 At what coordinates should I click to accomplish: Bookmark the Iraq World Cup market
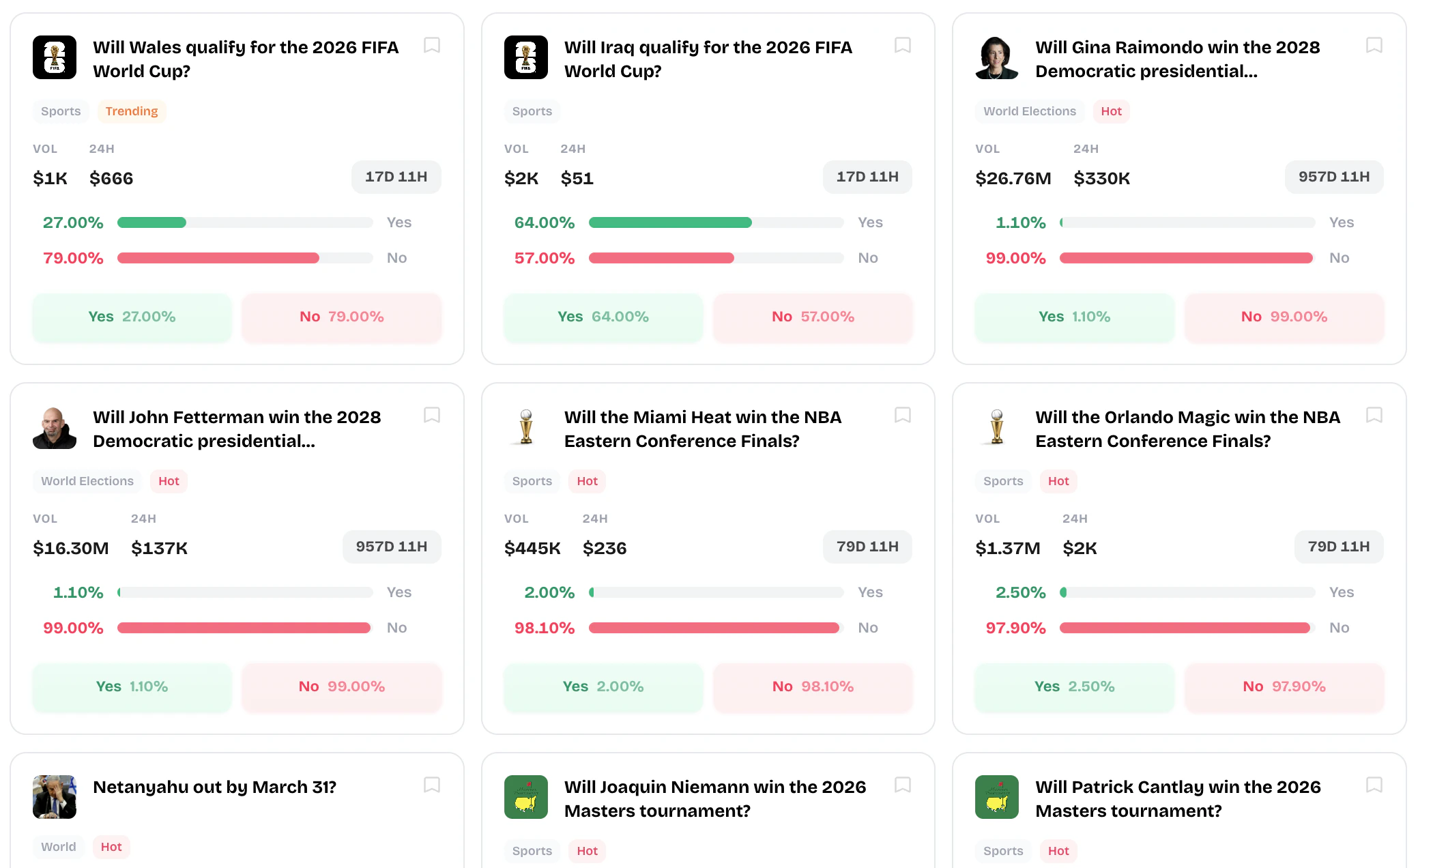coord(903,46)
